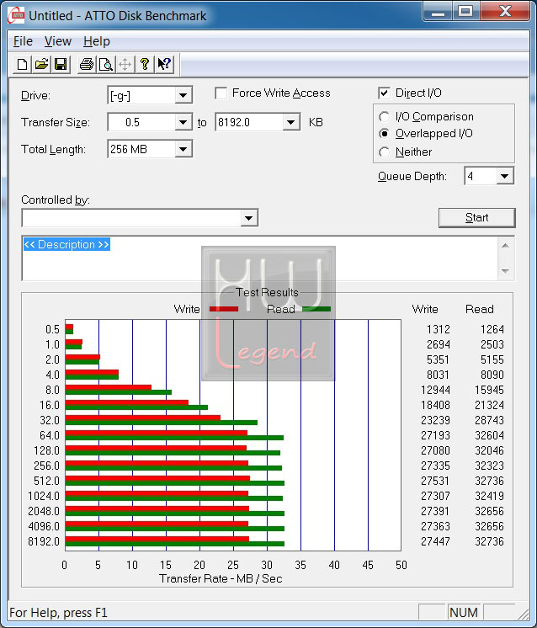The image size is (537, 628).
Task: Click the Print Preview toolbar icon
Action: pyautogui.click(x=106, y=64)
